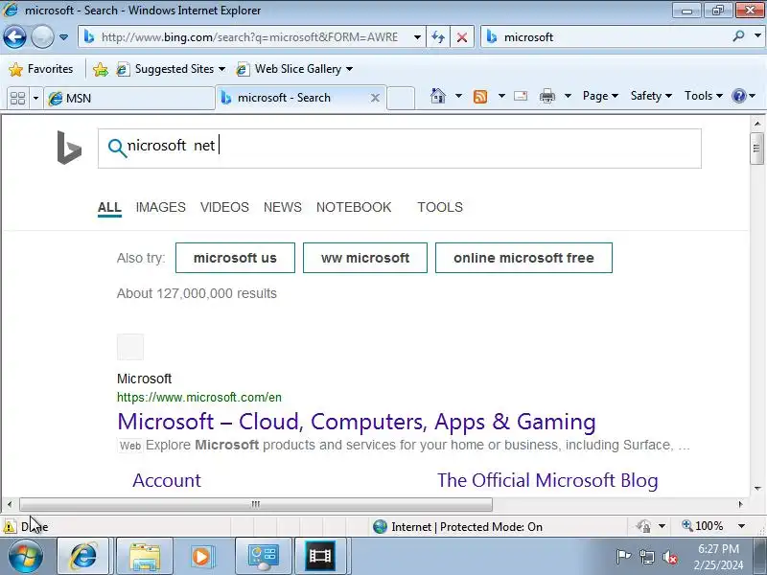This screenshot has width=767, height=575.
Task: Click the Internet Protected Mode zone indicator
Action: pyautogui.click(x=457, y=526)
